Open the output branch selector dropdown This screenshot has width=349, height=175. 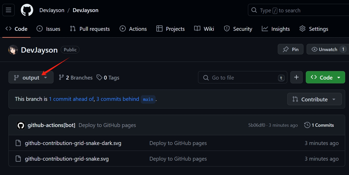click(x=31, y=77)
